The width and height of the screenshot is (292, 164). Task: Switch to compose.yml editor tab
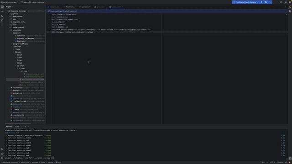tap(53, 7)
